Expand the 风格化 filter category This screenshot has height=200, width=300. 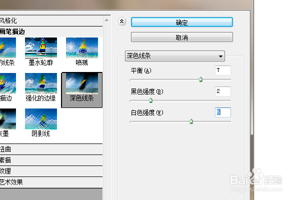coord(51,20)
